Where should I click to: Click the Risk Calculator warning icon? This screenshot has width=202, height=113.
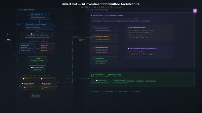point(43,88)
